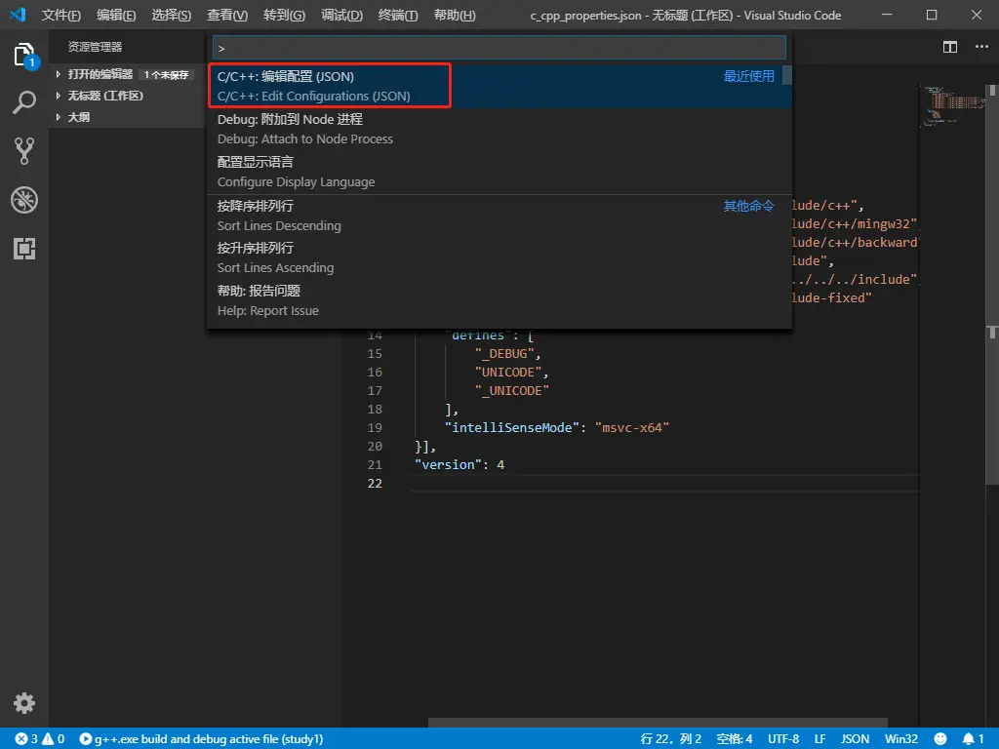
Task: Open the Search view in activity bar
Action: click(24, 102)
